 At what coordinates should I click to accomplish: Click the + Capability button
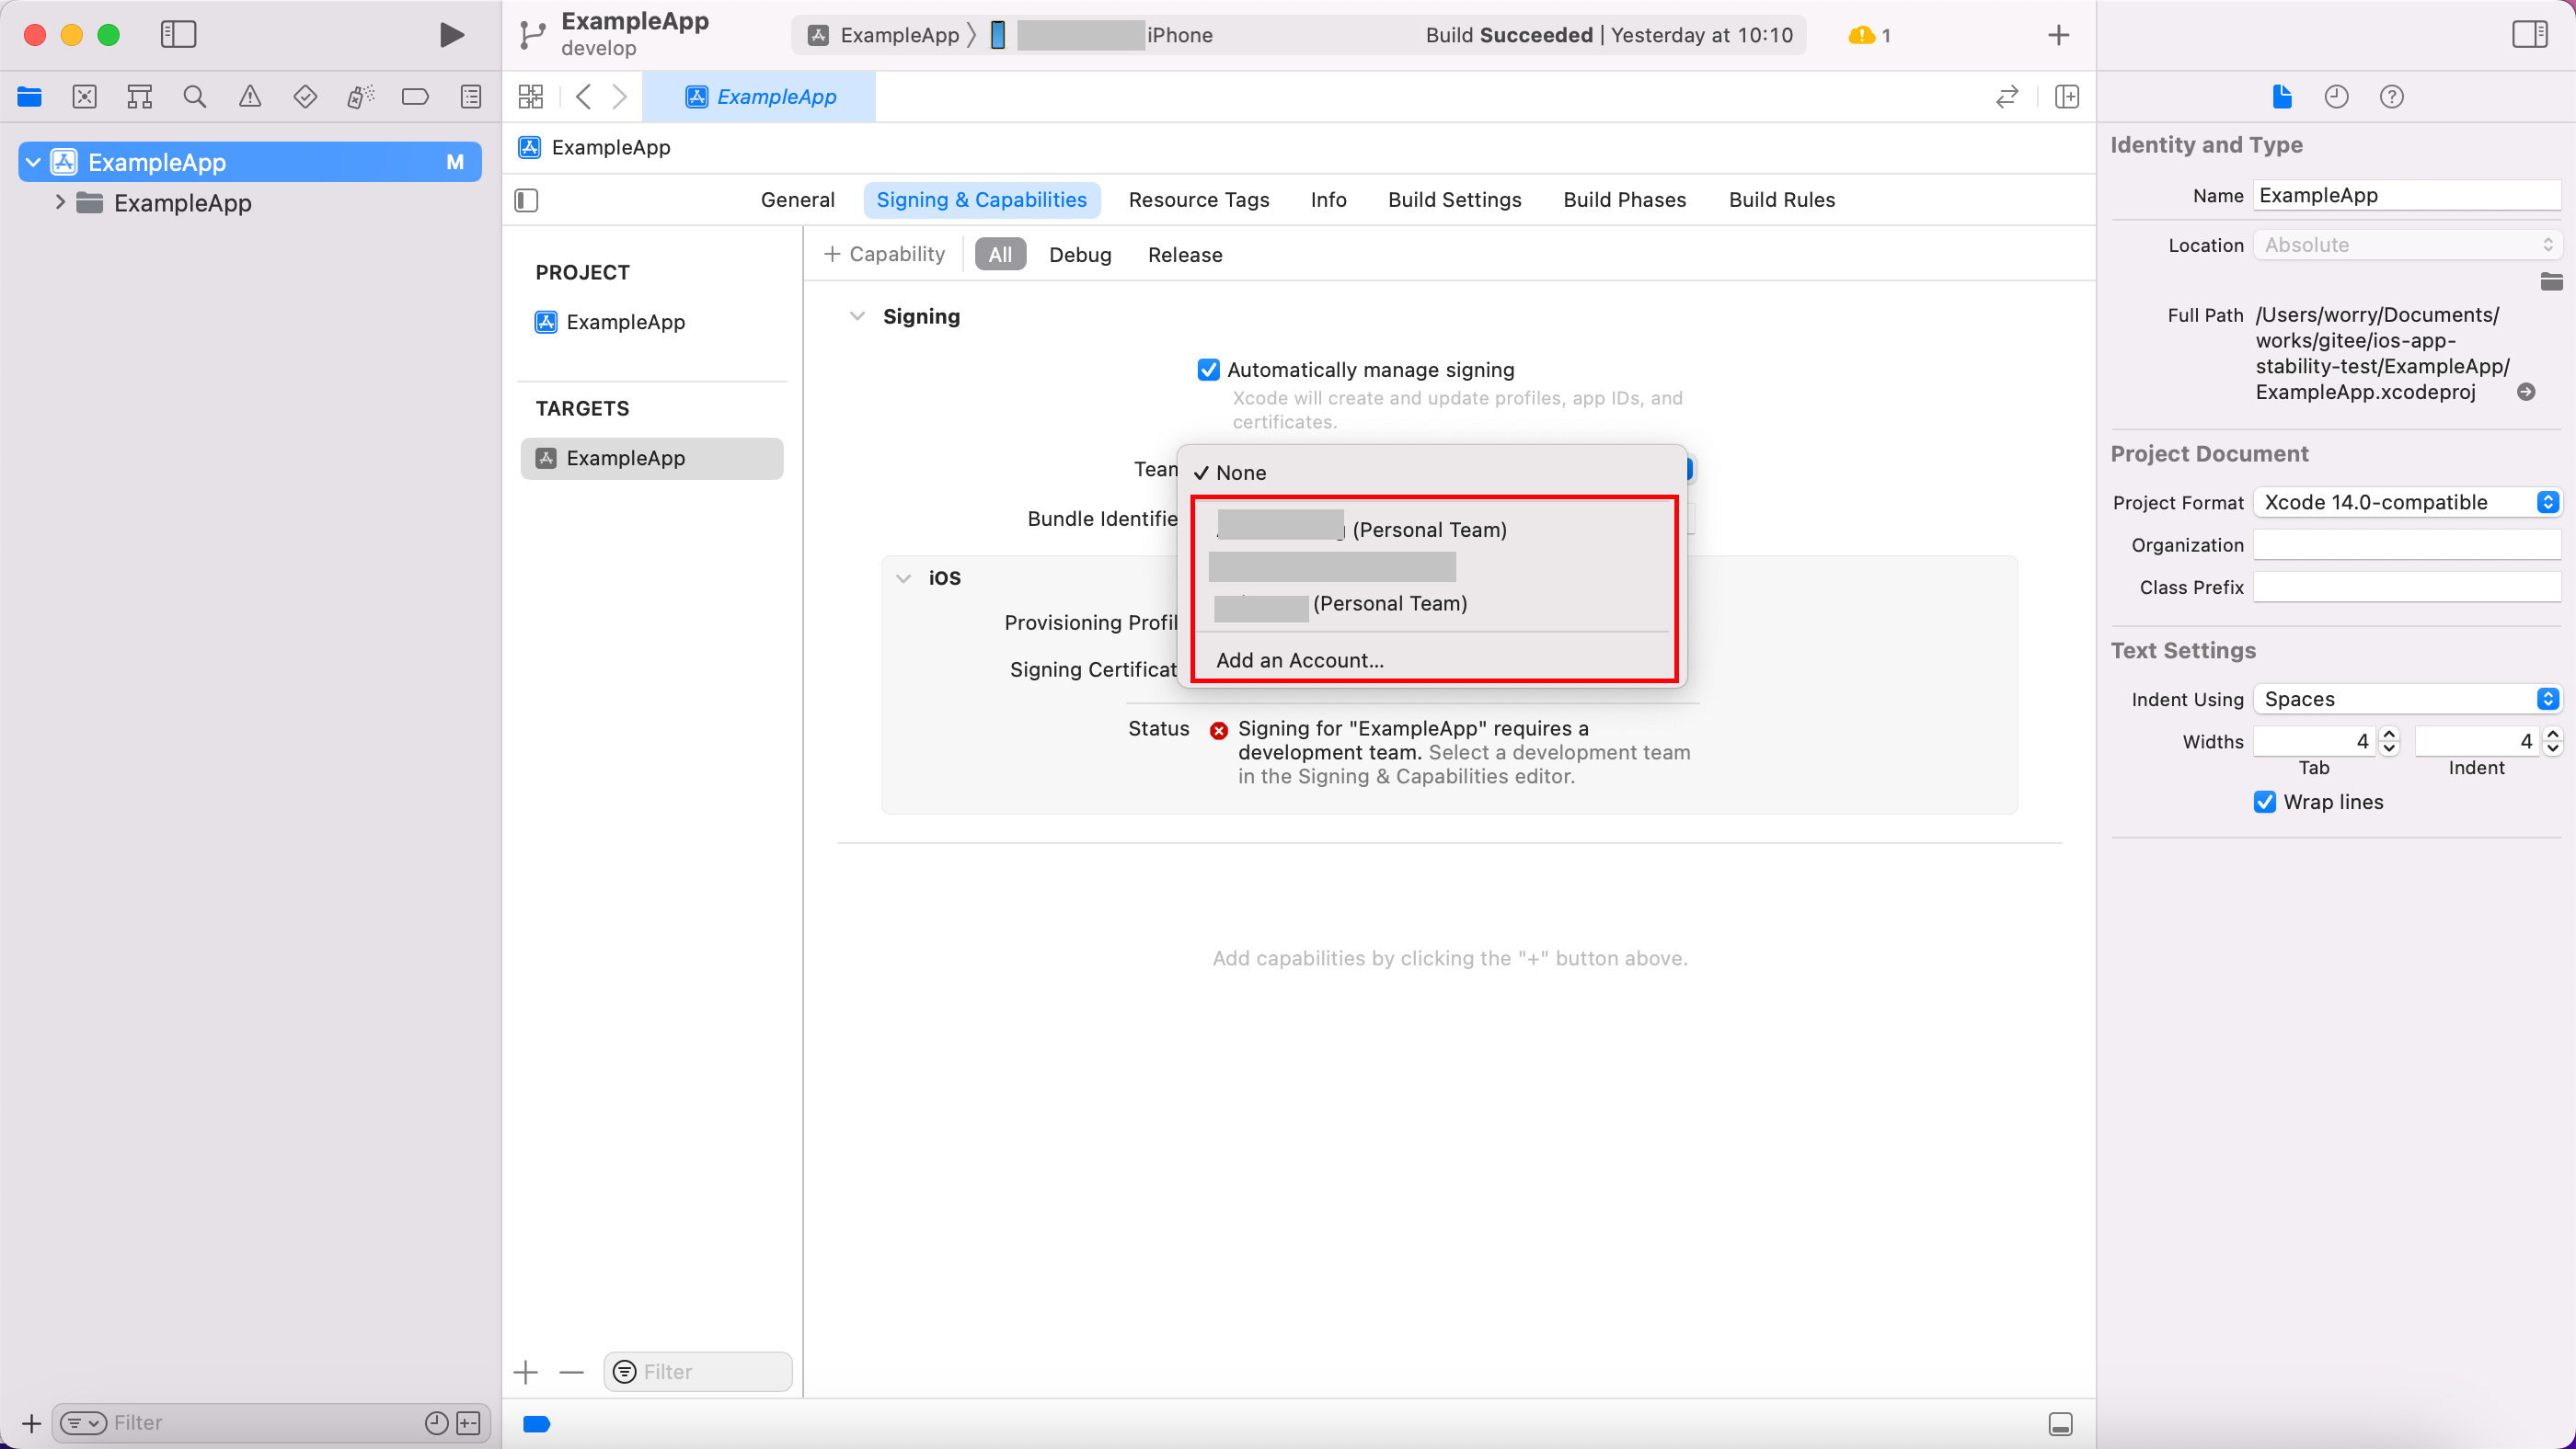pos(884,255)
